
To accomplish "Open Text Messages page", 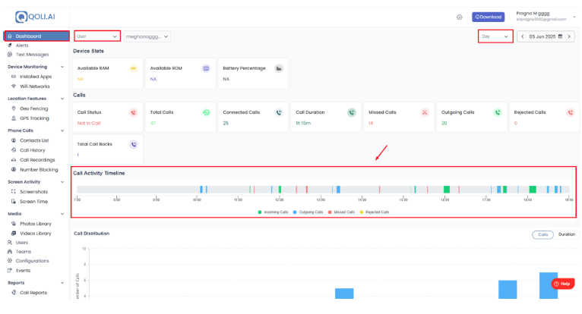I will [x=32, y=55].
